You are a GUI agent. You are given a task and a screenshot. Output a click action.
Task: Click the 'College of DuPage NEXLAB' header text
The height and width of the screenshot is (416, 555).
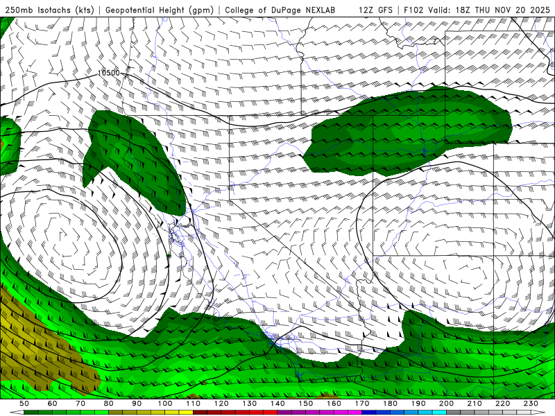pyautogui.click(x=280, y=10)
